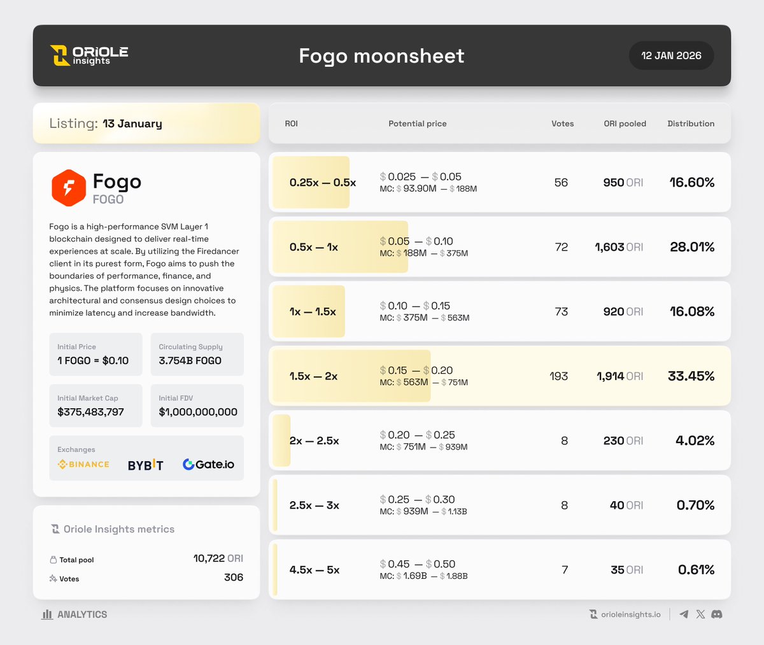
Task: Click the ANALYTICS label in footer
Action: (x=82, y=614)
